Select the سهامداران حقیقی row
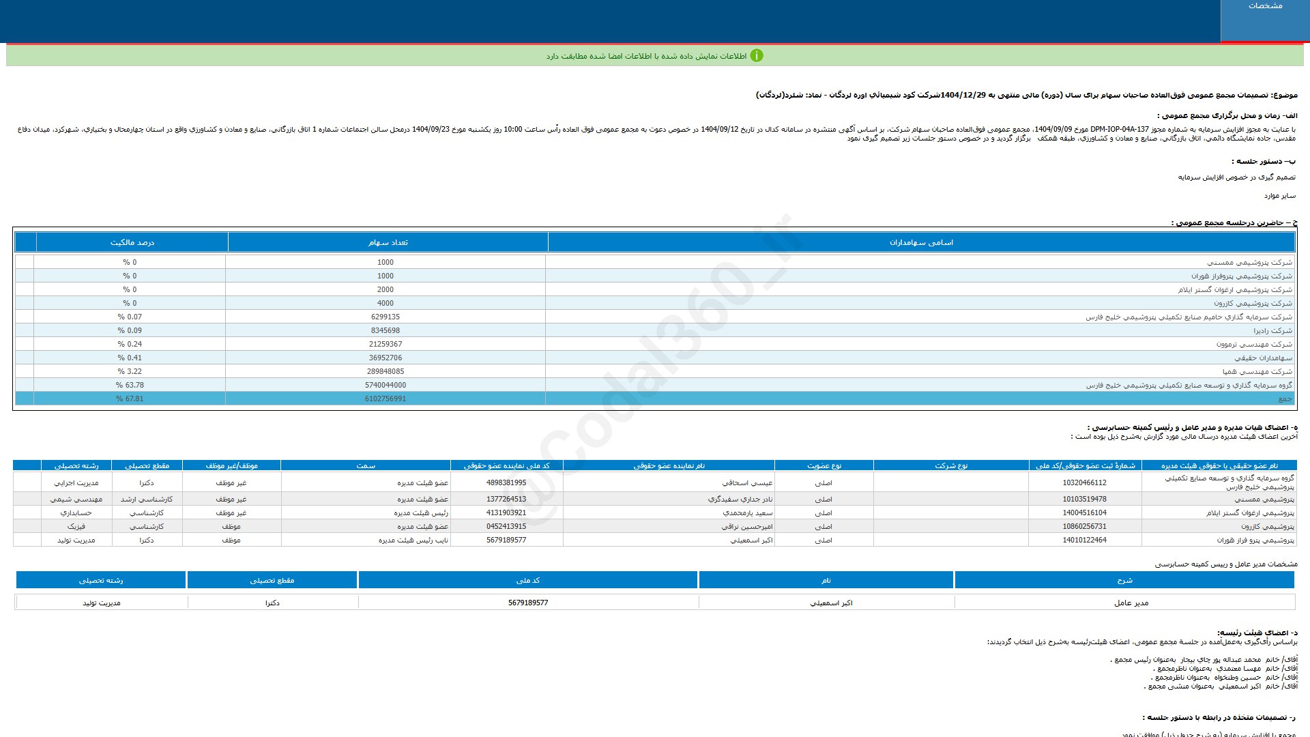 1263,358
